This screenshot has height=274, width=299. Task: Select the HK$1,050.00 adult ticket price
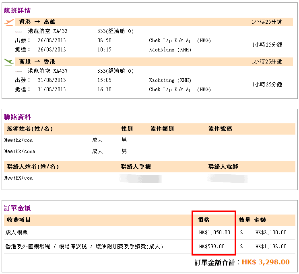[x=214, y=232]
